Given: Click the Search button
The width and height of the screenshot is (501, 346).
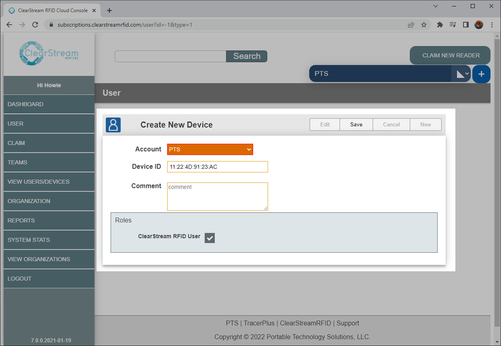Looking at the screenshot, I should click(x=247, y=56).
